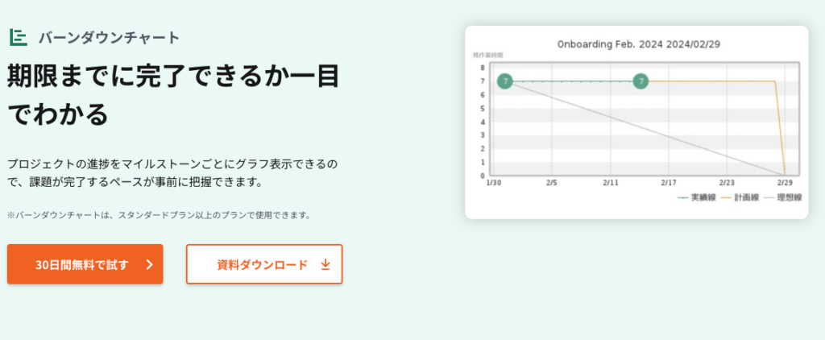Click the 実績線 legend entry

click(x=698, y=197)
